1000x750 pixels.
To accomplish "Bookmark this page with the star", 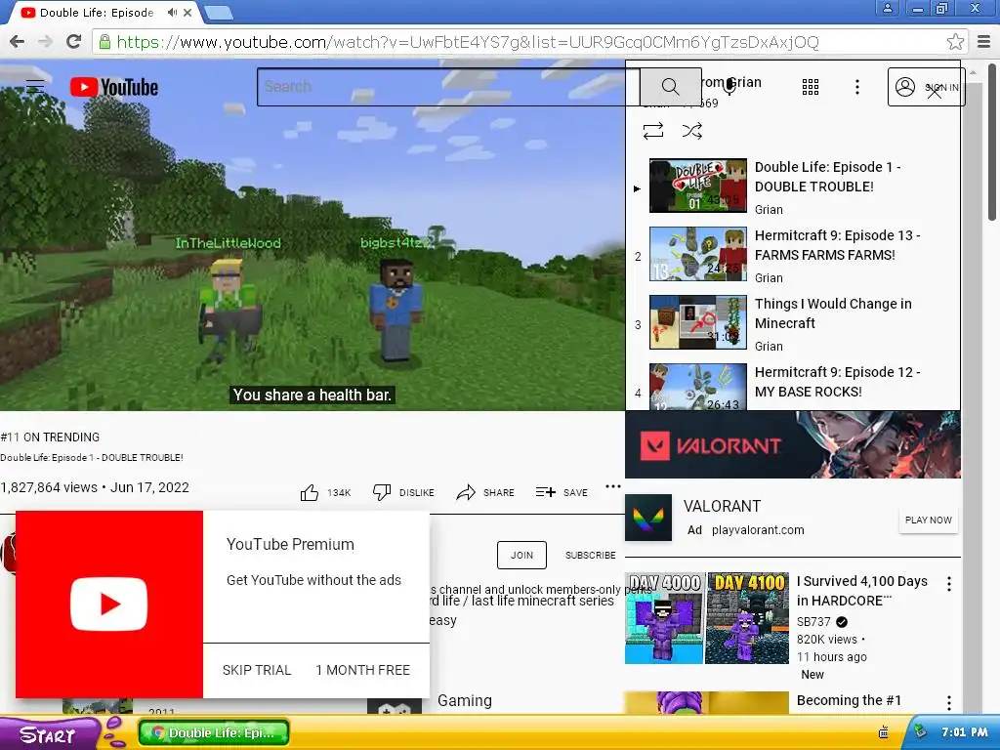I will [x=955, y=42].
